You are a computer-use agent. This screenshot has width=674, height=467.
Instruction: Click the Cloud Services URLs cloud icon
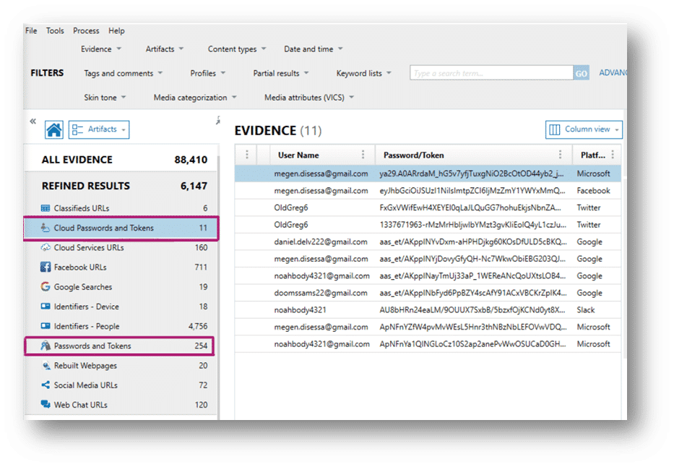[x=46, y=248]
